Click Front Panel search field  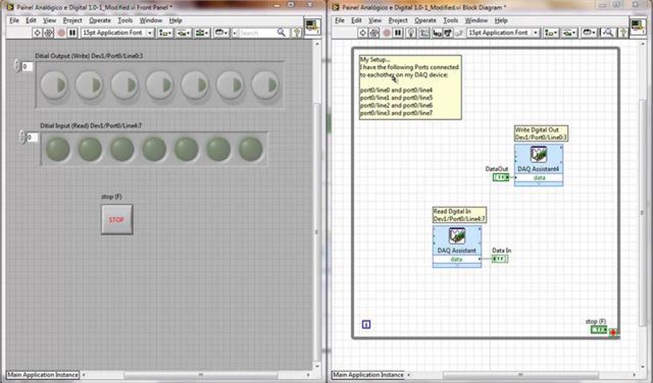pos(256,33)
